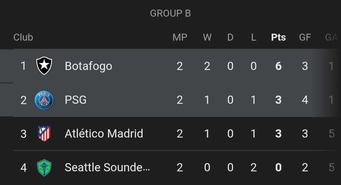The width and height of the screenshot is (341, 185).
Task: Click the L column header
Action: point(253,37)
